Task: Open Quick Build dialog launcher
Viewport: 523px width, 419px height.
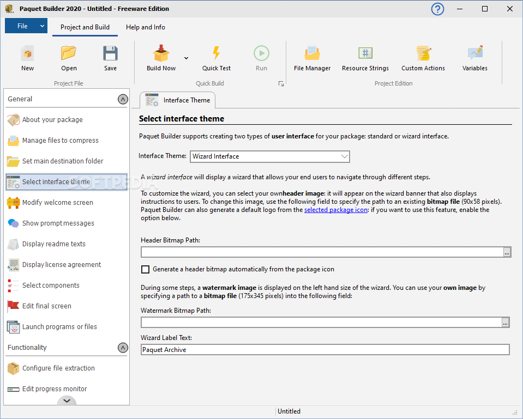Action: pyautogui.click(x=281, y=84)
